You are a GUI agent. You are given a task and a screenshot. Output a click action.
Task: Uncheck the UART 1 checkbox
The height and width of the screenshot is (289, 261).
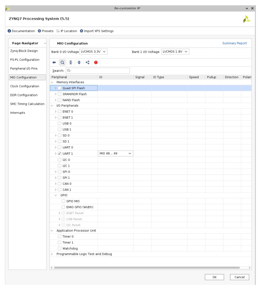[59, 154]
